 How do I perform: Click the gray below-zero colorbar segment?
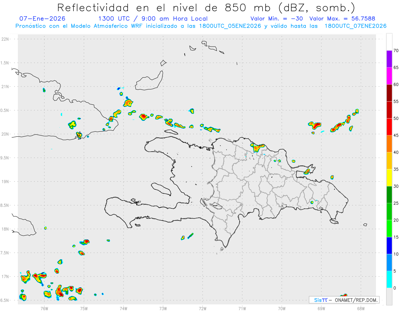tap(389, 296)
